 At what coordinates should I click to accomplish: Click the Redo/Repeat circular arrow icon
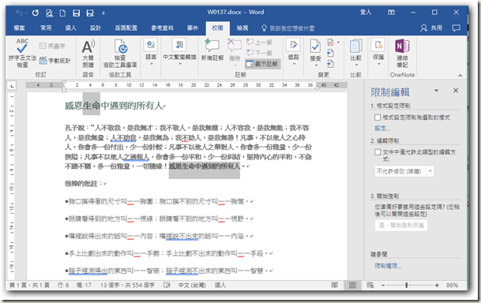point(36,13)
